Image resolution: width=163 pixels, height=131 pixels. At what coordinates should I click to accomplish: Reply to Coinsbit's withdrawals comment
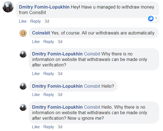coord(49,42)
